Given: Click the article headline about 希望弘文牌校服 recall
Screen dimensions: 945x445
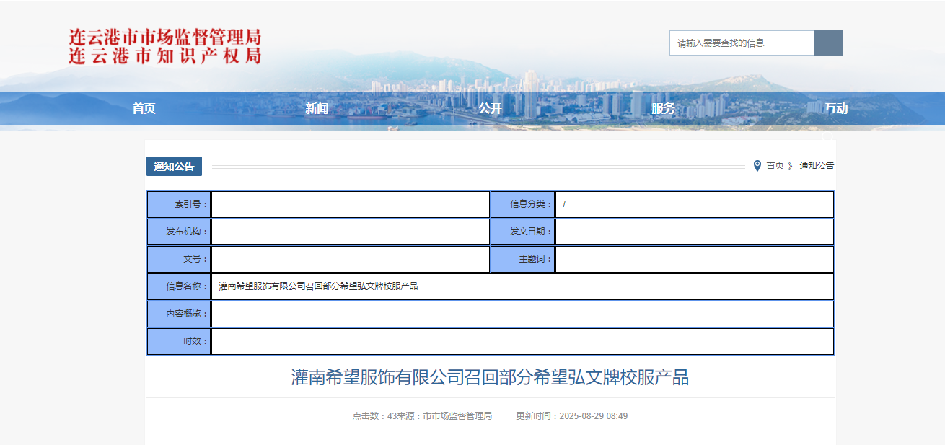Looking at the screenshot, I should [490, 377].
